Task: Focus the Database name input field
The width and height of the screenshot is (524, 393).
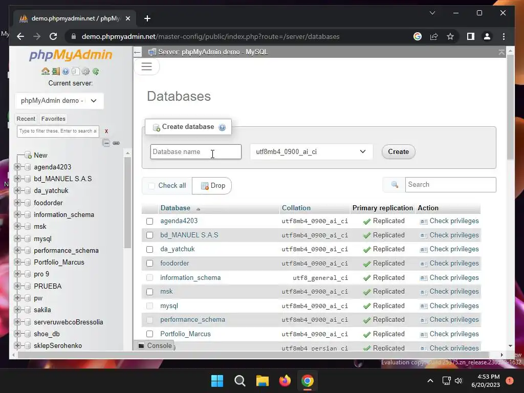Action: [196, 151]
